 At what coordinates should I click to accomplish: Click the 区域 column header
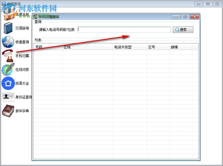87,47
